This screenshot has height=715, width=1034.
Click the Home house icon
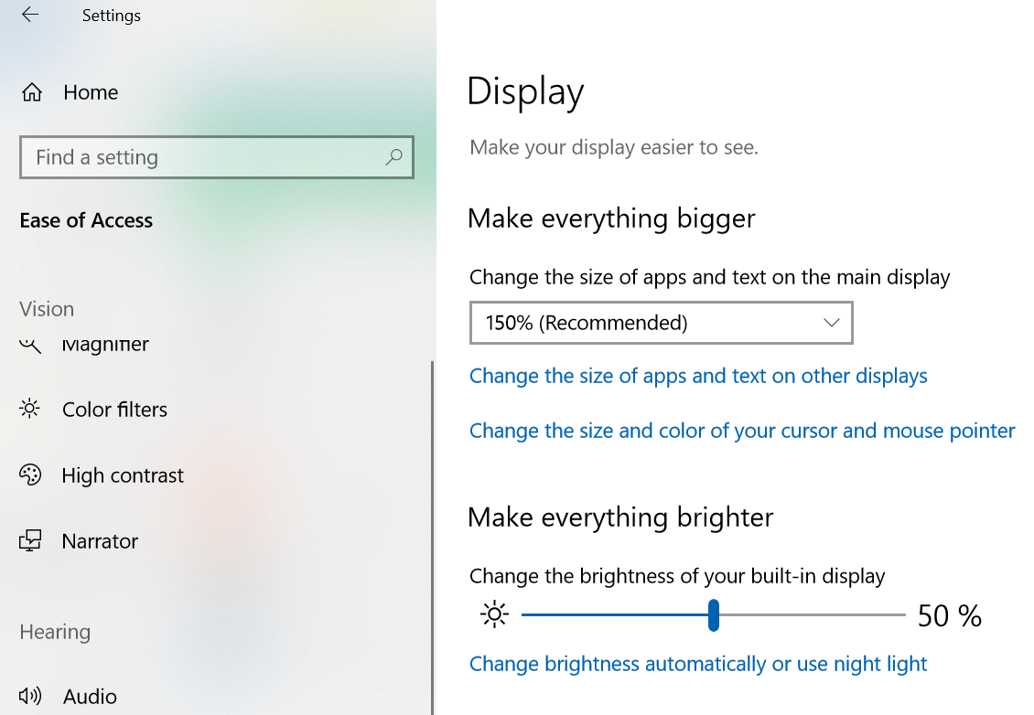[x=30, y=91]
